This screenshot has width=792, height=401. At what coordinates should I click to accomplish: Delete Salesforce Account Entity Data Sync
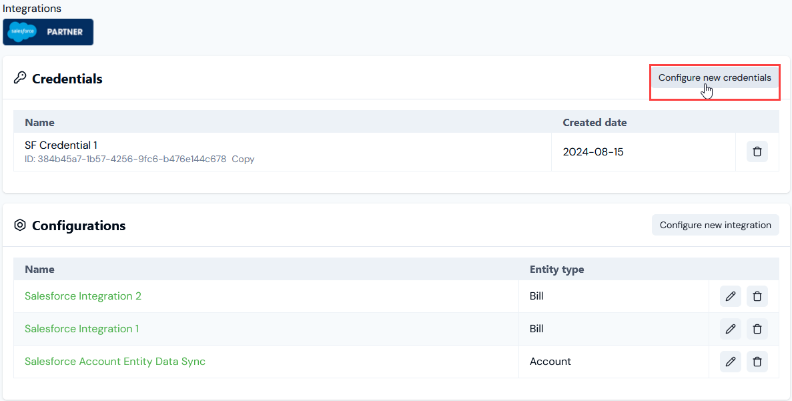pos(757,362)
